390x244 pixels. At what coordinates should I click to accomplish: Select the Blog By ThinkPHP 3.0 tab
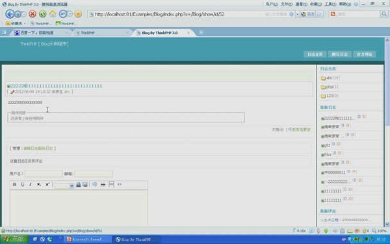pyautogui.click(x=163, y=33)
